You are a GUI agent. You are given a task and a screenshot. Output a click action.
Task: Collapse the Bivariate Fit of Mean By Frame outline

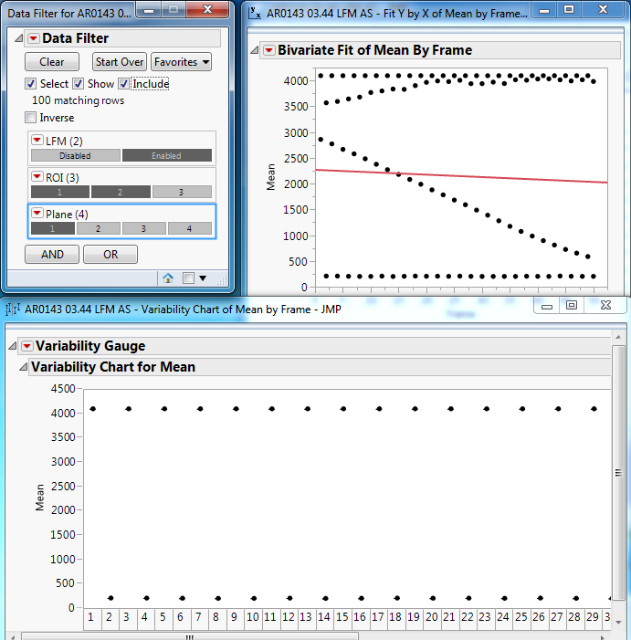[254, 50]
